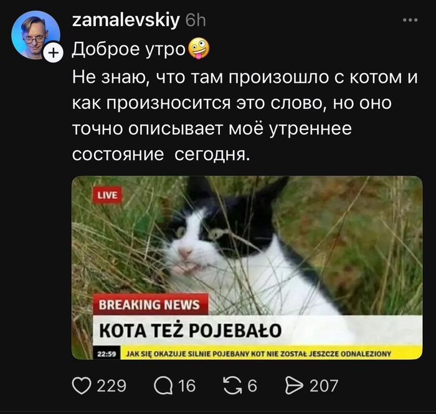Repost using the circular arrows icon
The image size is (436, 414).
coord(233,386)
